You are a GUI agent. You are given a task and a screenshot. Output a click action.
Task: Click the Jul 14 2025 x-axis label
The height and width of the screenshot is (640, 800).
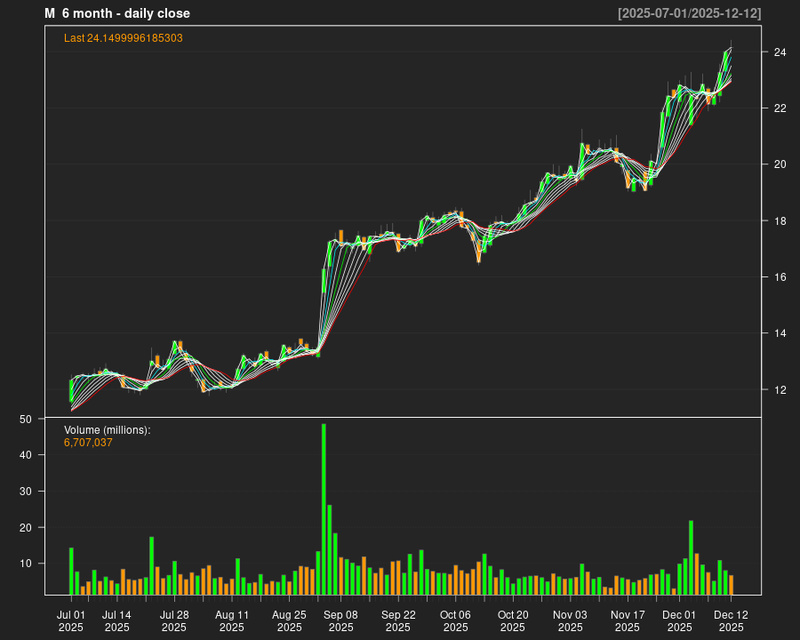pos(116,620)
